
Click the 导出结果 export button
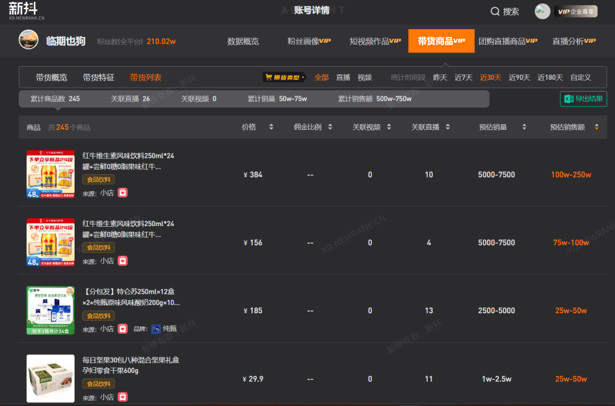pos(583,99)
